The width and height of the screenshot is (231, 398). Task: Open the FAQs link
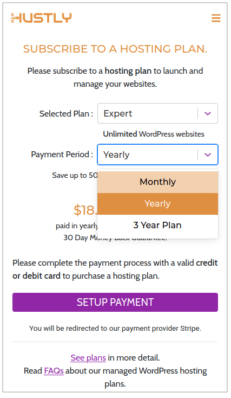pos(54,370)
